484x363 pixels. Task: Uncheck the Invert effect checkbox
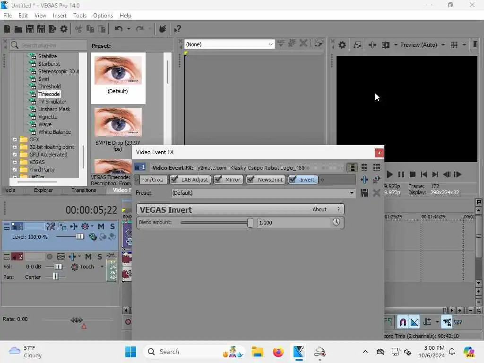tap(293, 179)
